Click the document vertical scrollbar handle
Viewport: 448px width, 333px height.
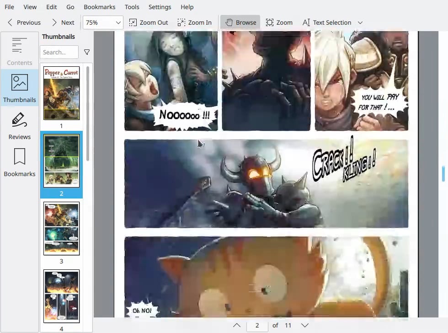tap(443, 173)
